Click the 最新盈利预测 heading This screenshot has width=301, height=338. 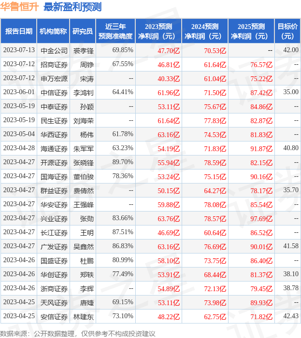click(72, 7)
